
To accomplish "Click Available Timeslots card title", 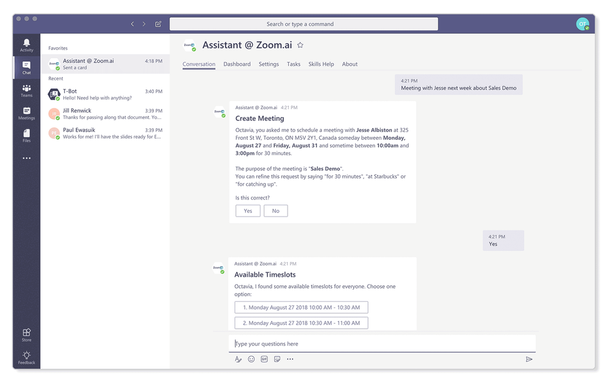I will coord(265,275).
